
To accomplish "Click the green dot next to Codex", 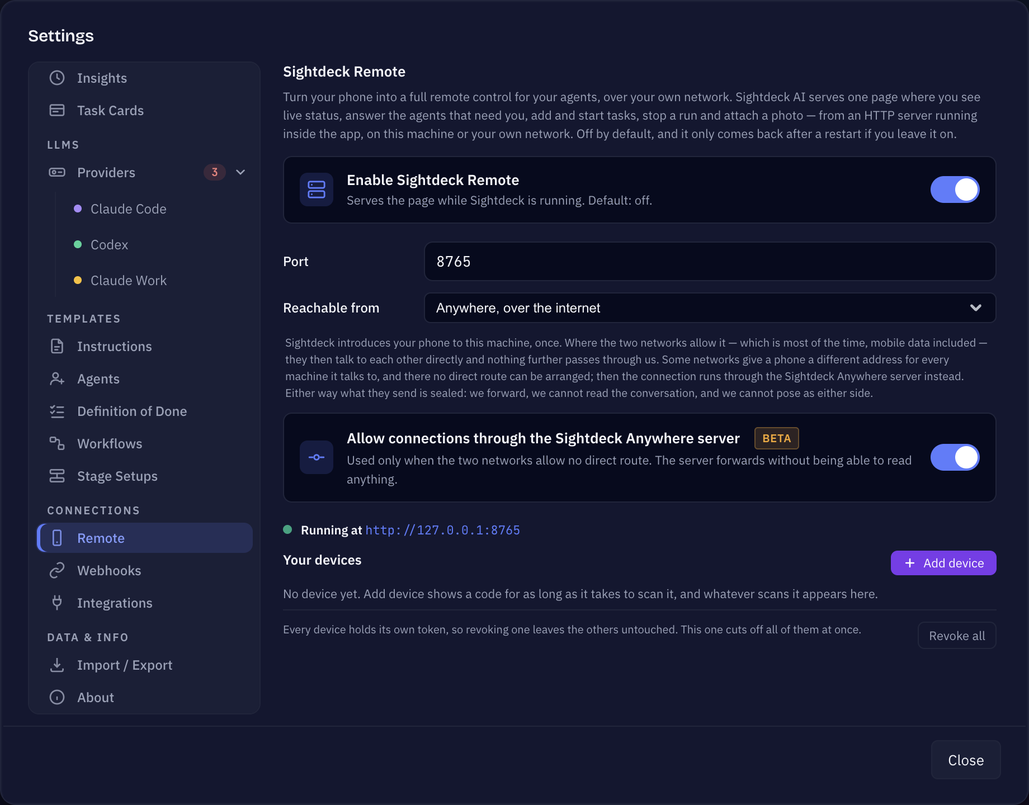I will (78, 244).
